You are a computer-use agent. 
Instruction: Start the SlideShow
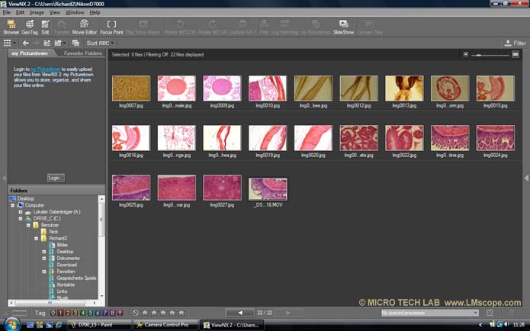tap(343, 27)
